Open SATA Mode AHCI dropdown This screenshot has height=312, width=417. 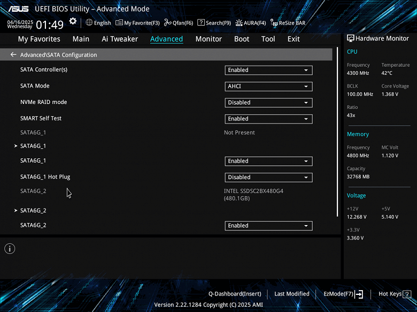pyautogui.click(x=268, y=86)
